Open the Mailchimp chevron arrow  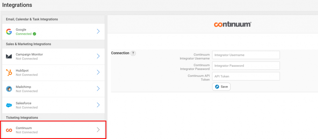click(98, 89)
